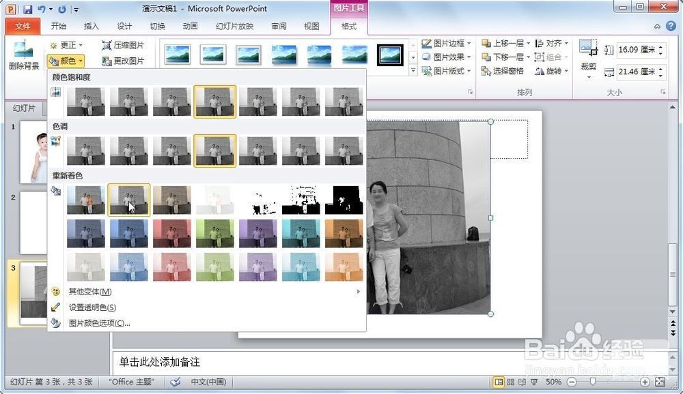Image resolution: width=683 pixels, height=394 pixels.
Task: Click Change Picture (更改图片) in the ribbon
Action: point(123,61)
